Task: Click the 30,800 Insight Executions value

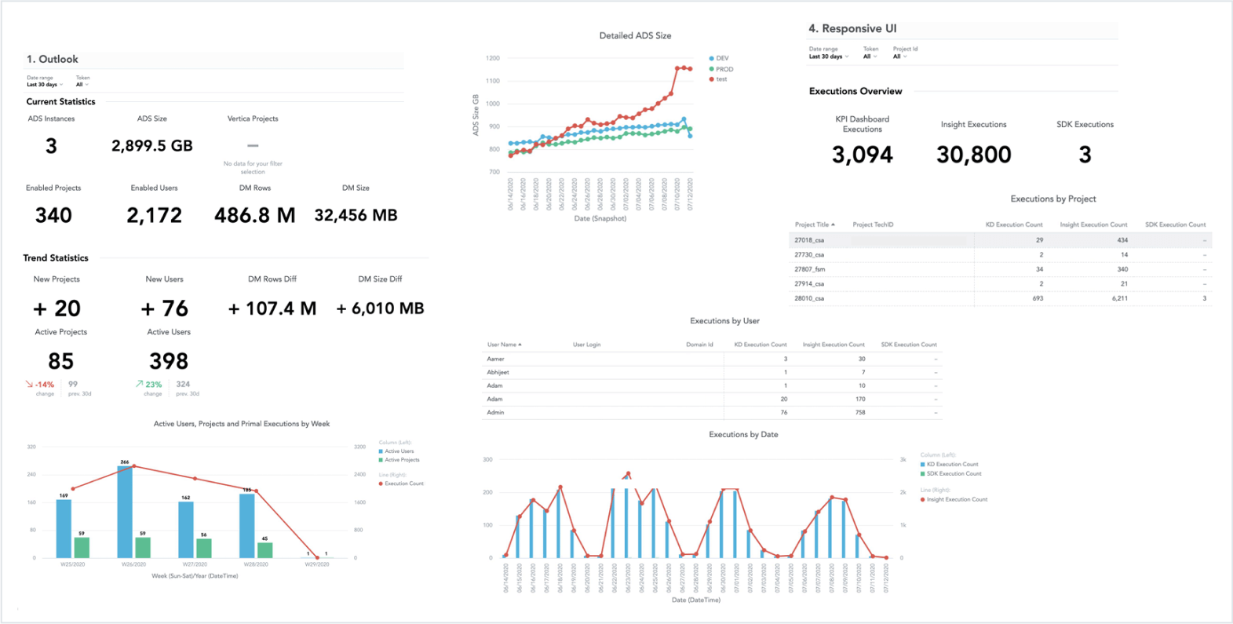Action: coord(974,155)
